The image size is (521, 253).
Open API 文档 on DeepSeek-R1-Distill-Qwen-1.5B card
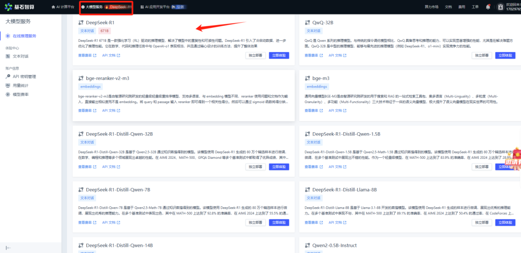tap(338, 166)
